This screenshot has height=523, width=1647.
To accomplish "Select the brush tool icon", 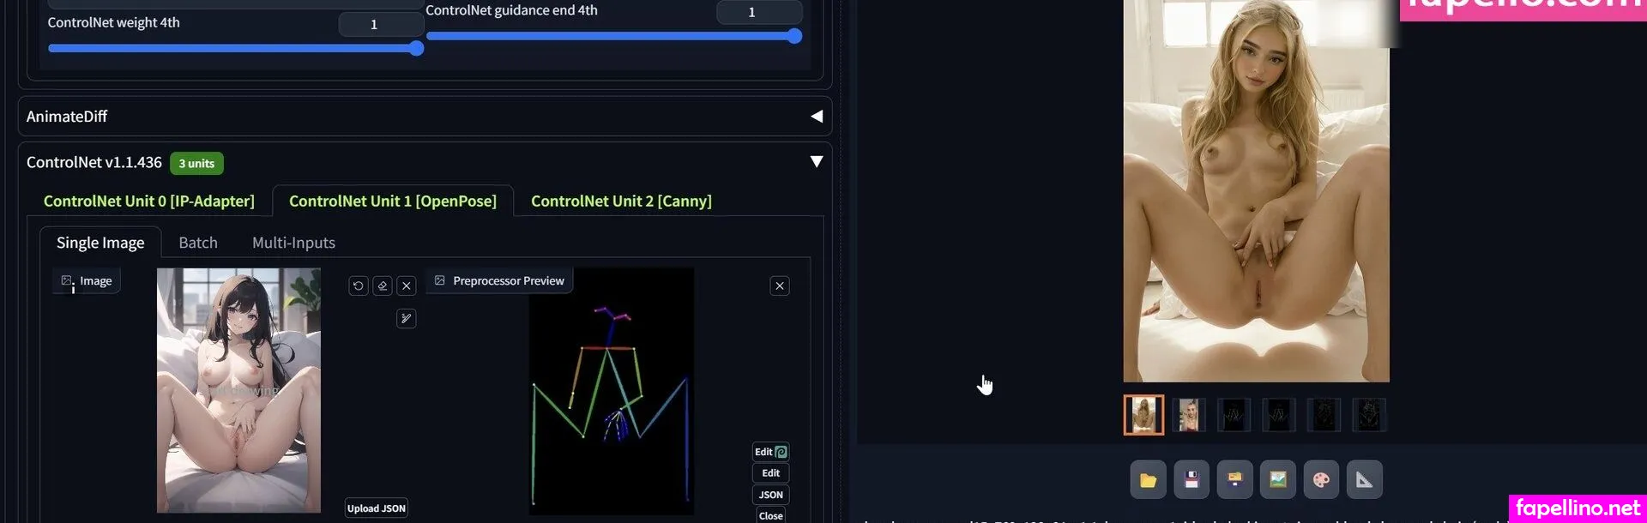I will [407, 319].
